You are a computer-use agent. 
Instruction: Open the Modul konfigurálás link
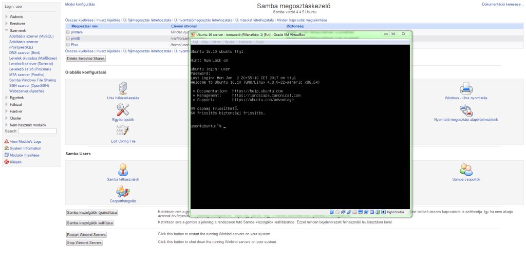click(x=80, y=4)
